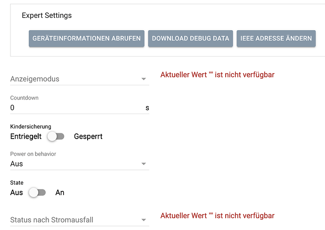Viewport: 325px width, 230px height.
Task: Click IEEE Adresse ändern button
Action: point(276,39)
